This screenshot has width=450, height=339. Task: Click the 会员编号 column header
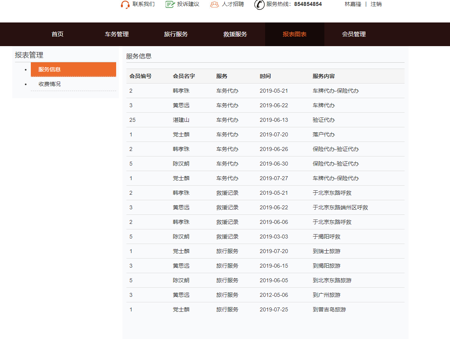140,76
